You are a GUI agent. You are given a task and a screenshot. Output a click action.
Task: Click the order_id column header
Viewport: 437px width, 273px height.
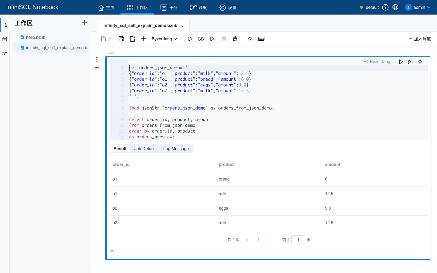[x=121, y=164]
